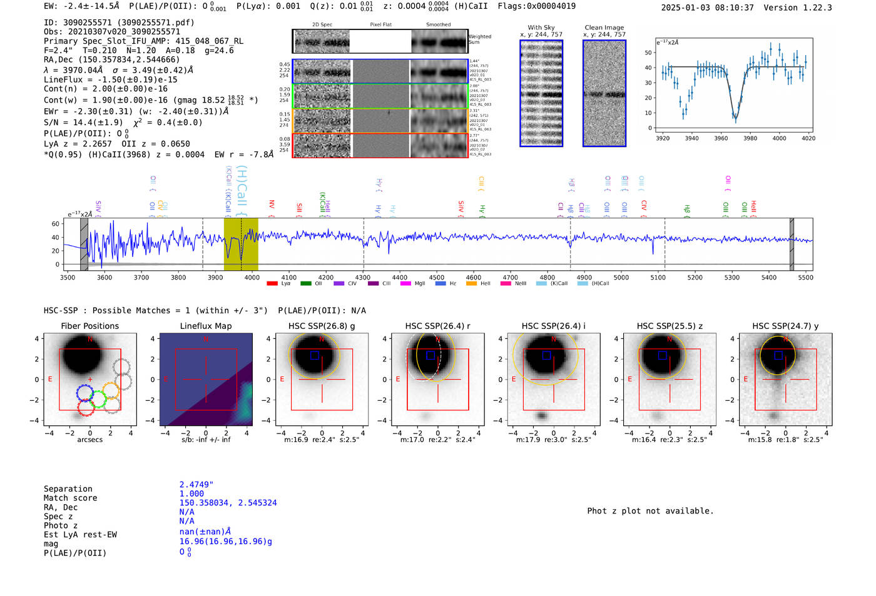Screen dimensions: 876x596
Task: Open the HSC SSP(26.4) i image
Action: (554, 380)
